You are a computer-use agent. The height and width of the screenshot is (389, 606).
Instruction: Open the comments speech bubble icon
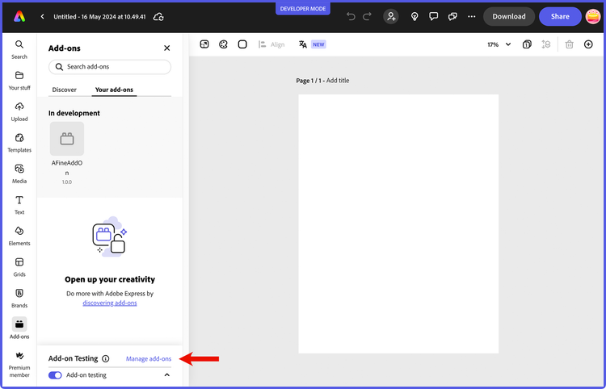click(x=434, y=16)
